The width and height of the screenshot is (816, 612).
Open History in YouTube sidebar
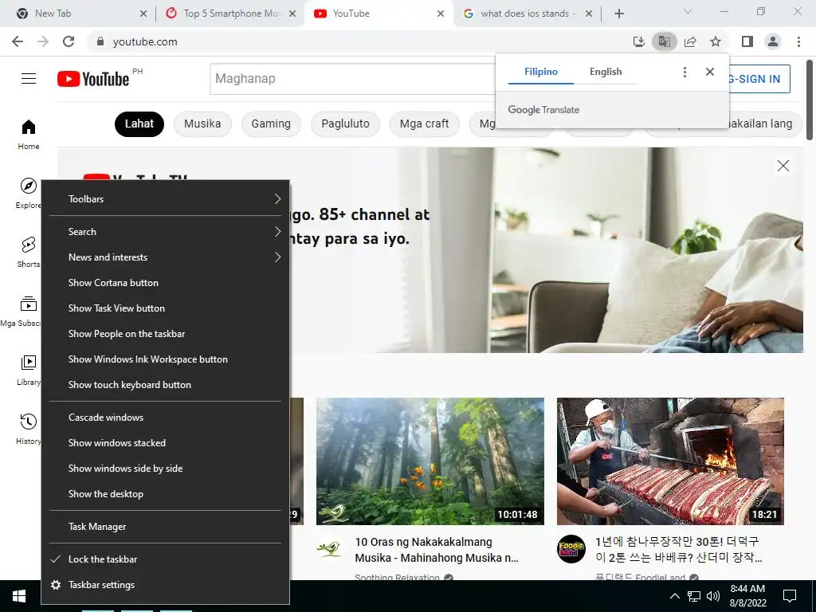click(28, 429)
